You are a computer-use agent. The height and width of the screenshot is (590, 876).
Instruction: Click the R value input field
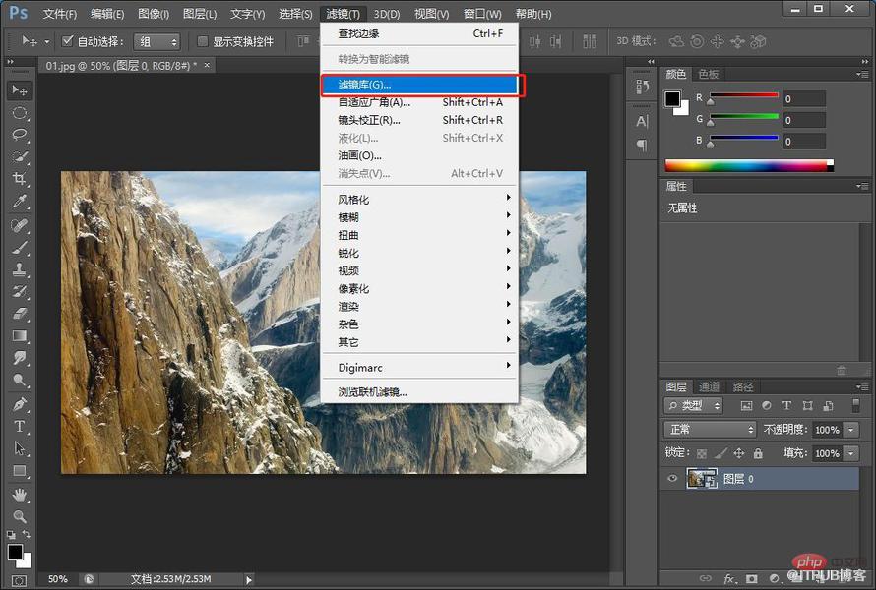(x=804, y=98)
